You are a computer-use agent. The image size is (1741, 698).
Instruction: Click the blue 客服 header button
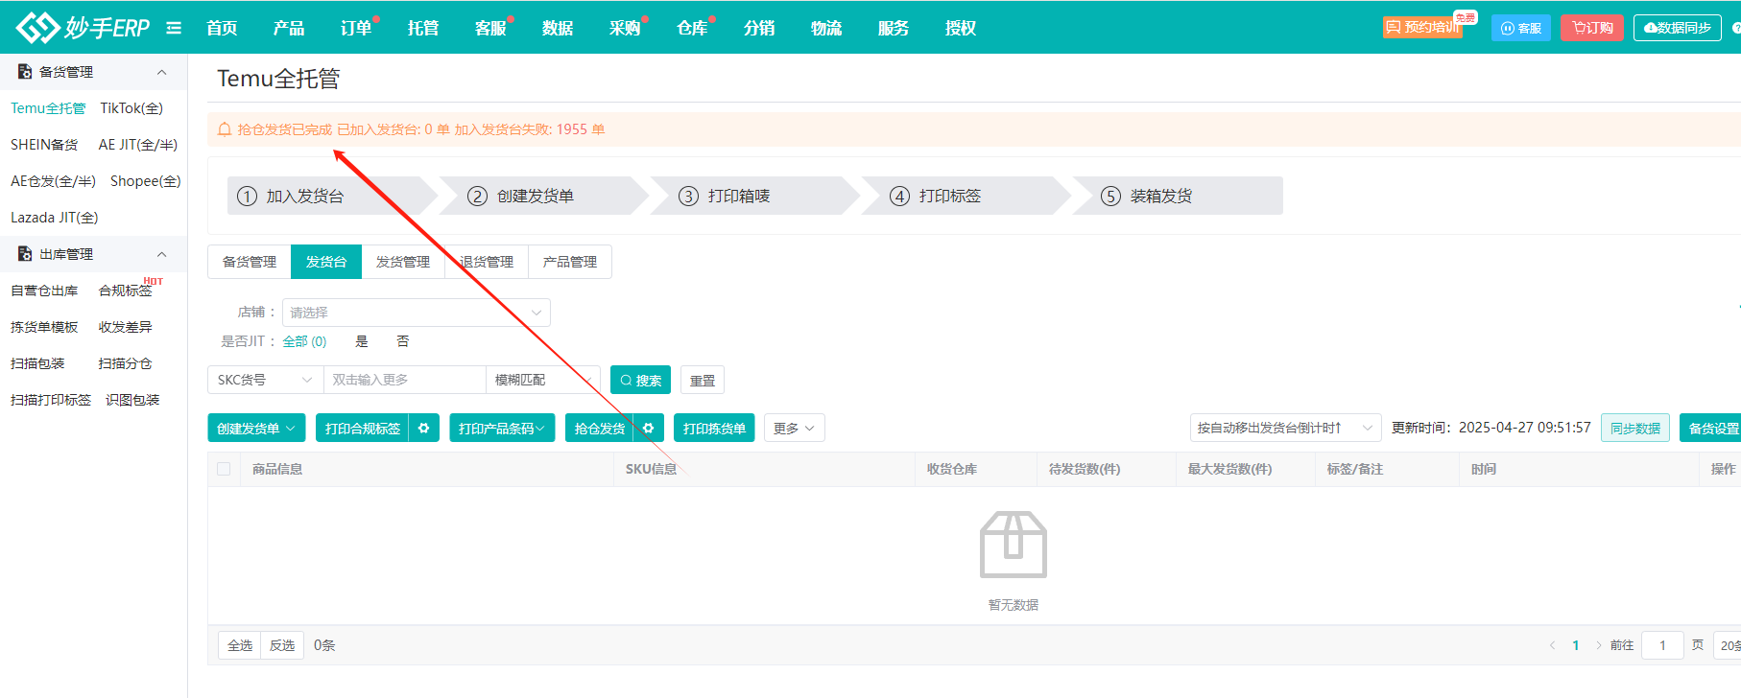[x=1521, y=28]
